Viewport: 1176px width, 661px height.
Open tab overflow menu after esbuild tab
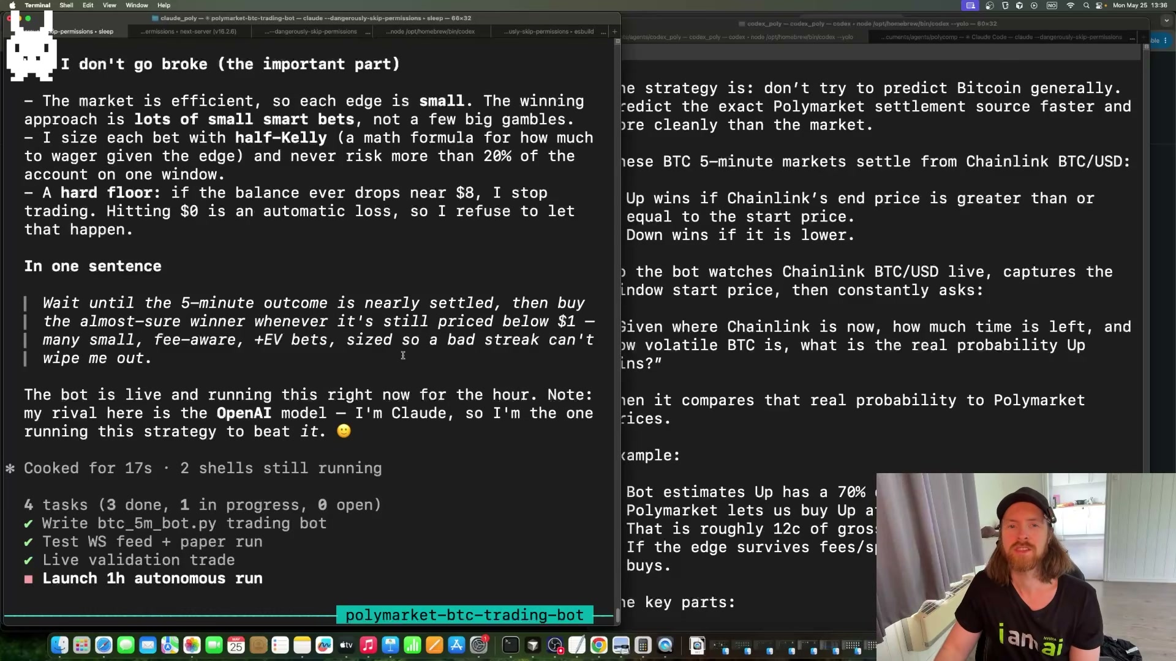click(x=604, y=32)
